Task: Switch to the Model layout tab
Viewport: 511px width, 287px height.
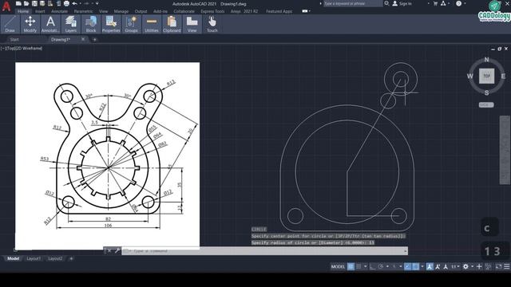Action: pos(13,258)
